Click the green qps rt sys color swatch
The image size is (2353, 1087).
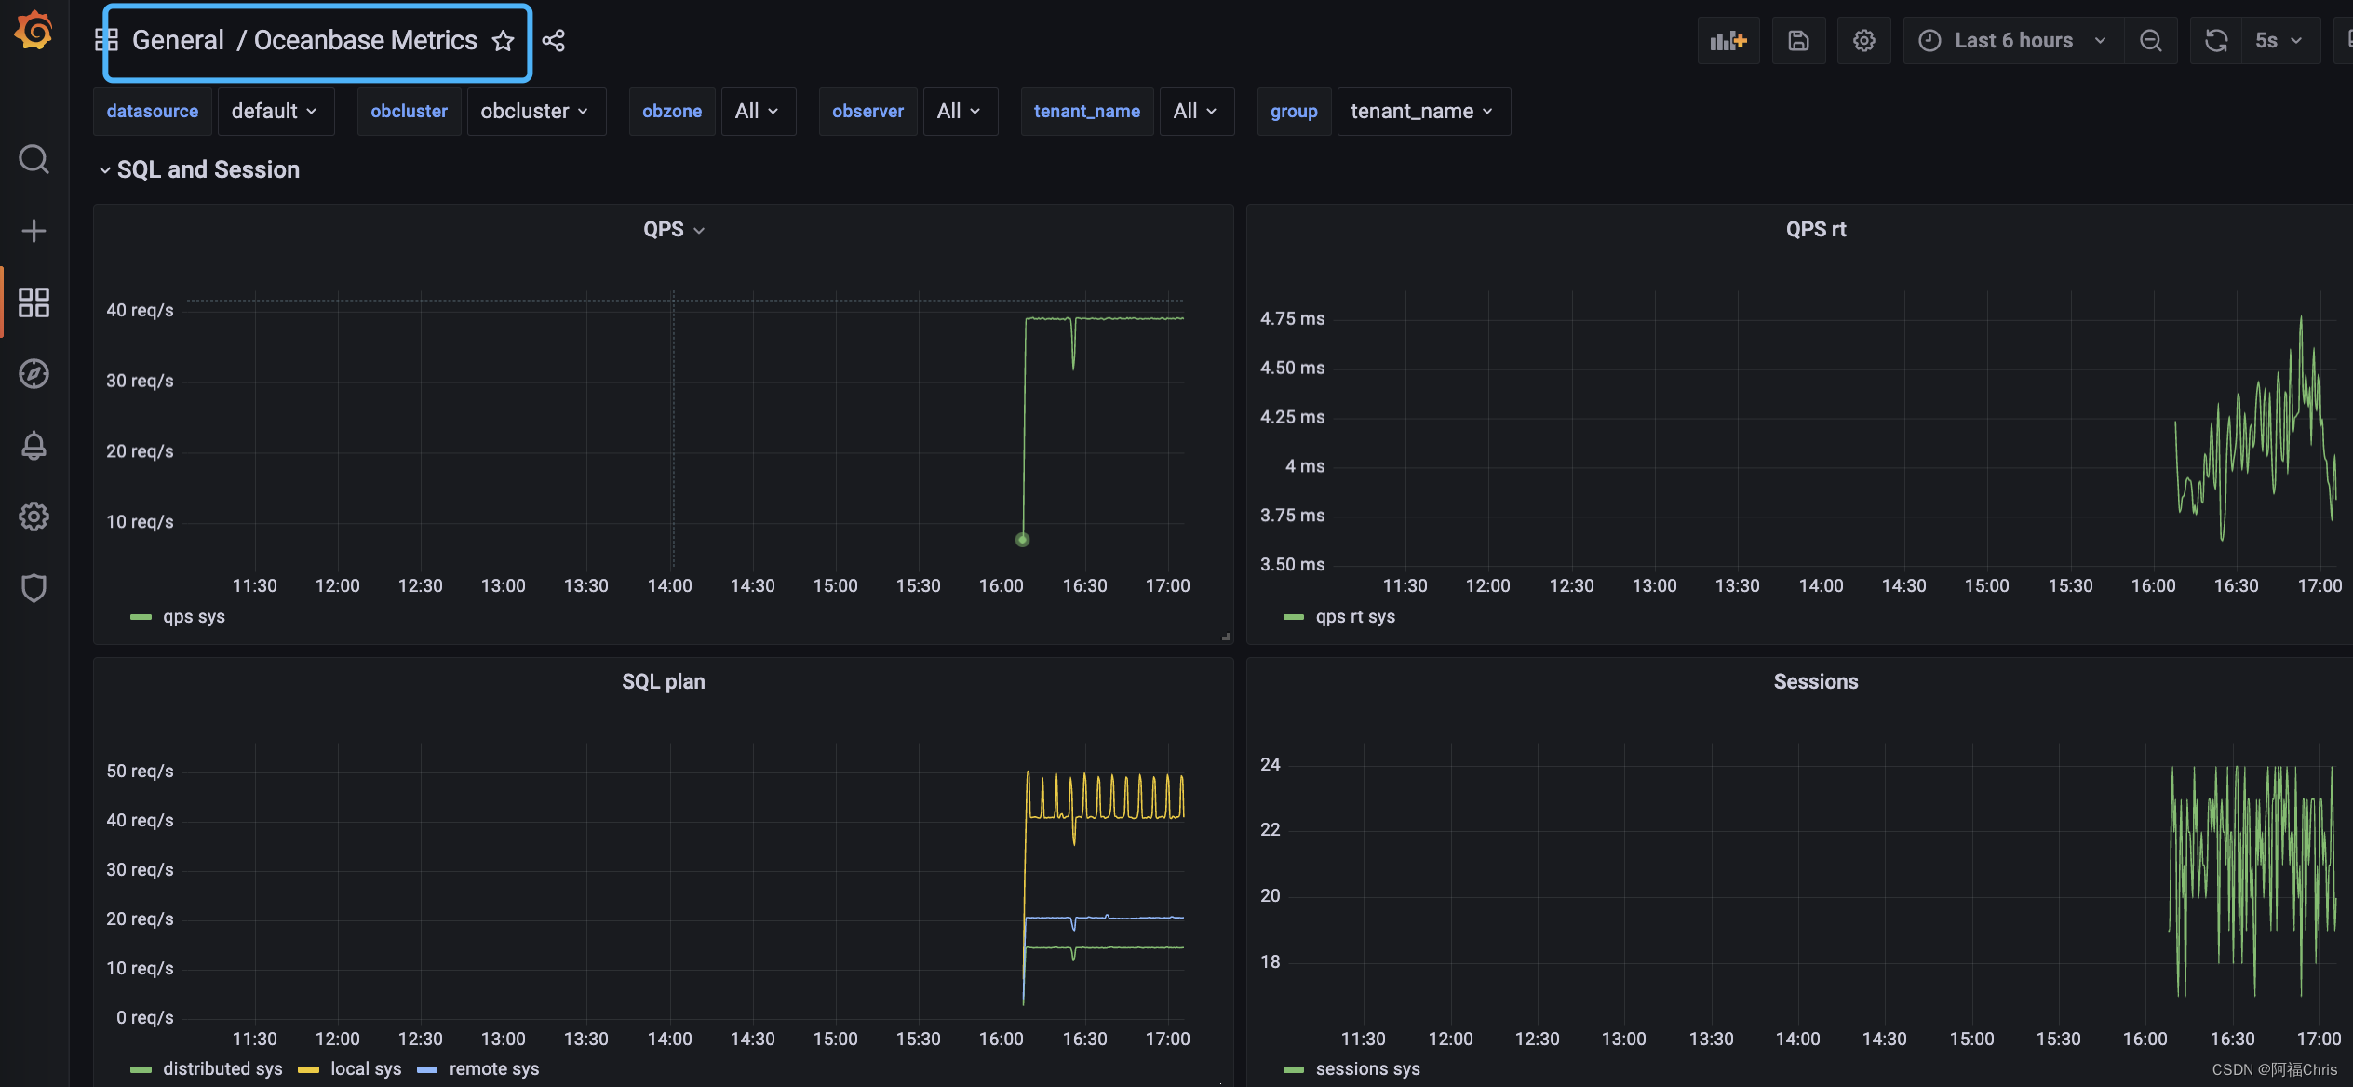coord(1294,617)
